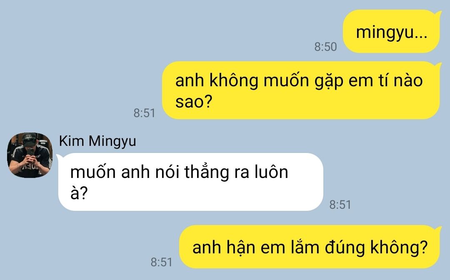Click "luôn" in the white bubble
Image resolution: width=450 pixels, height=280 pixels.
272,172
